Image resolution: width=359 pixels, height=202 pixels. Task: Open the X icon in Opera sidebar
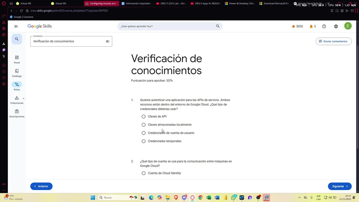4,56
